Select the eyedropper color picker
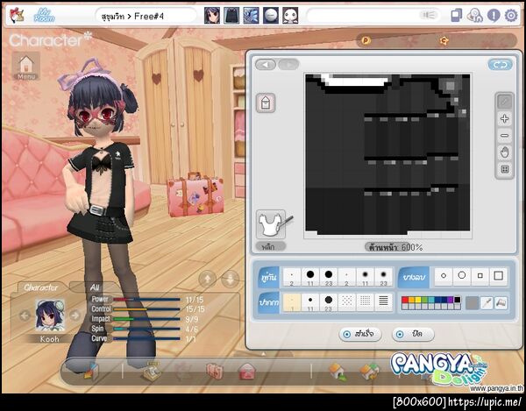 (x=487, y=303)
